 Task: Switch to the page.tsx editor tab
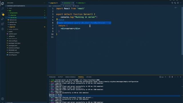click(x=53, y=3)
